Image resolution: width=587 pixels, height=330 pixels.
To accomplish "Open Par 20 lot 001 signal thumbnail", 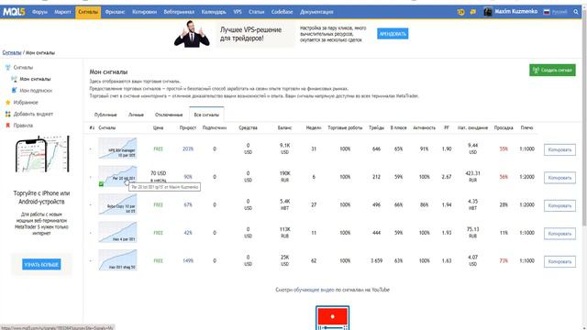I will 117,176.
